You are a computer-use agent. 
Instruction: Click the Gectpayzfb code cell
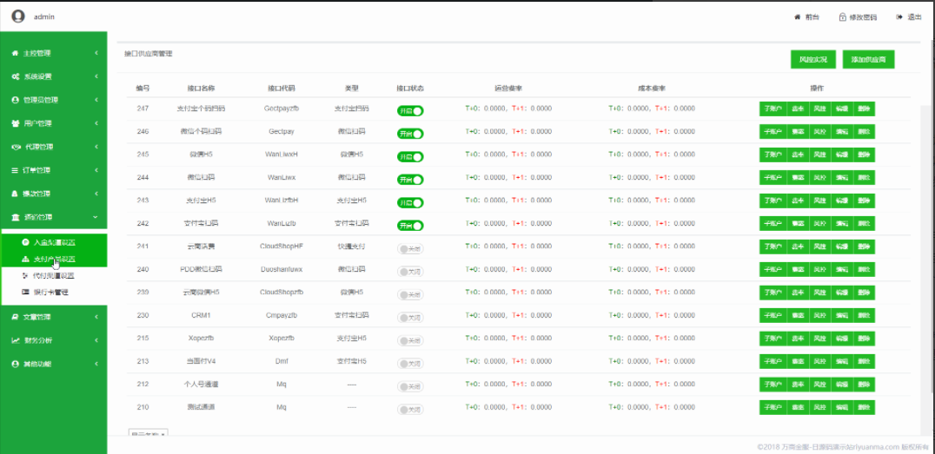(282, 109)
